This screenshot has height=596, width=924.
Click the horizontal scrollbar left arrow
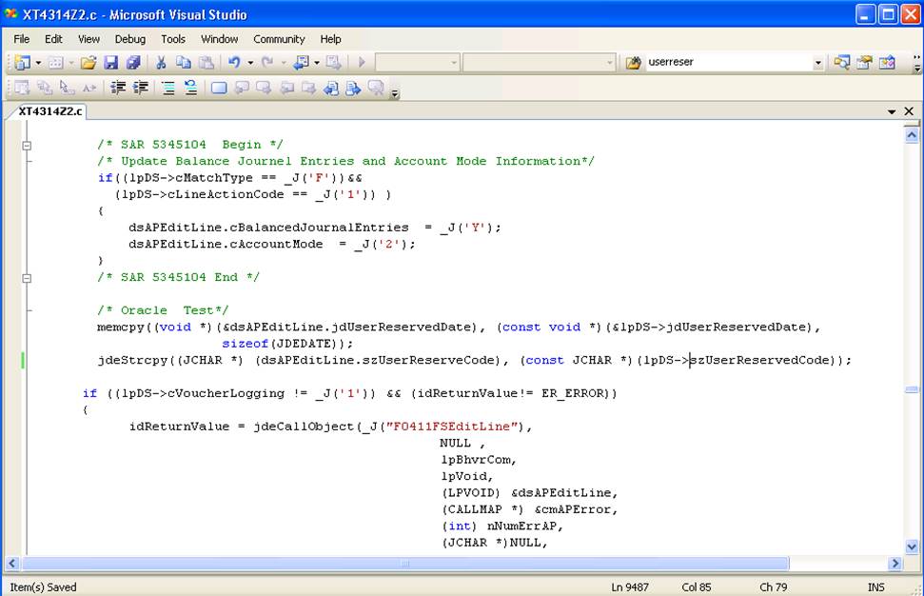click(12, 564)
